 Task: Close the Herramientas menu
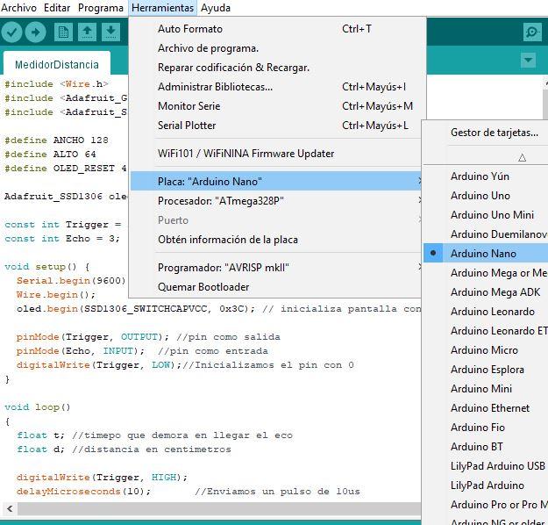[162, 8]
